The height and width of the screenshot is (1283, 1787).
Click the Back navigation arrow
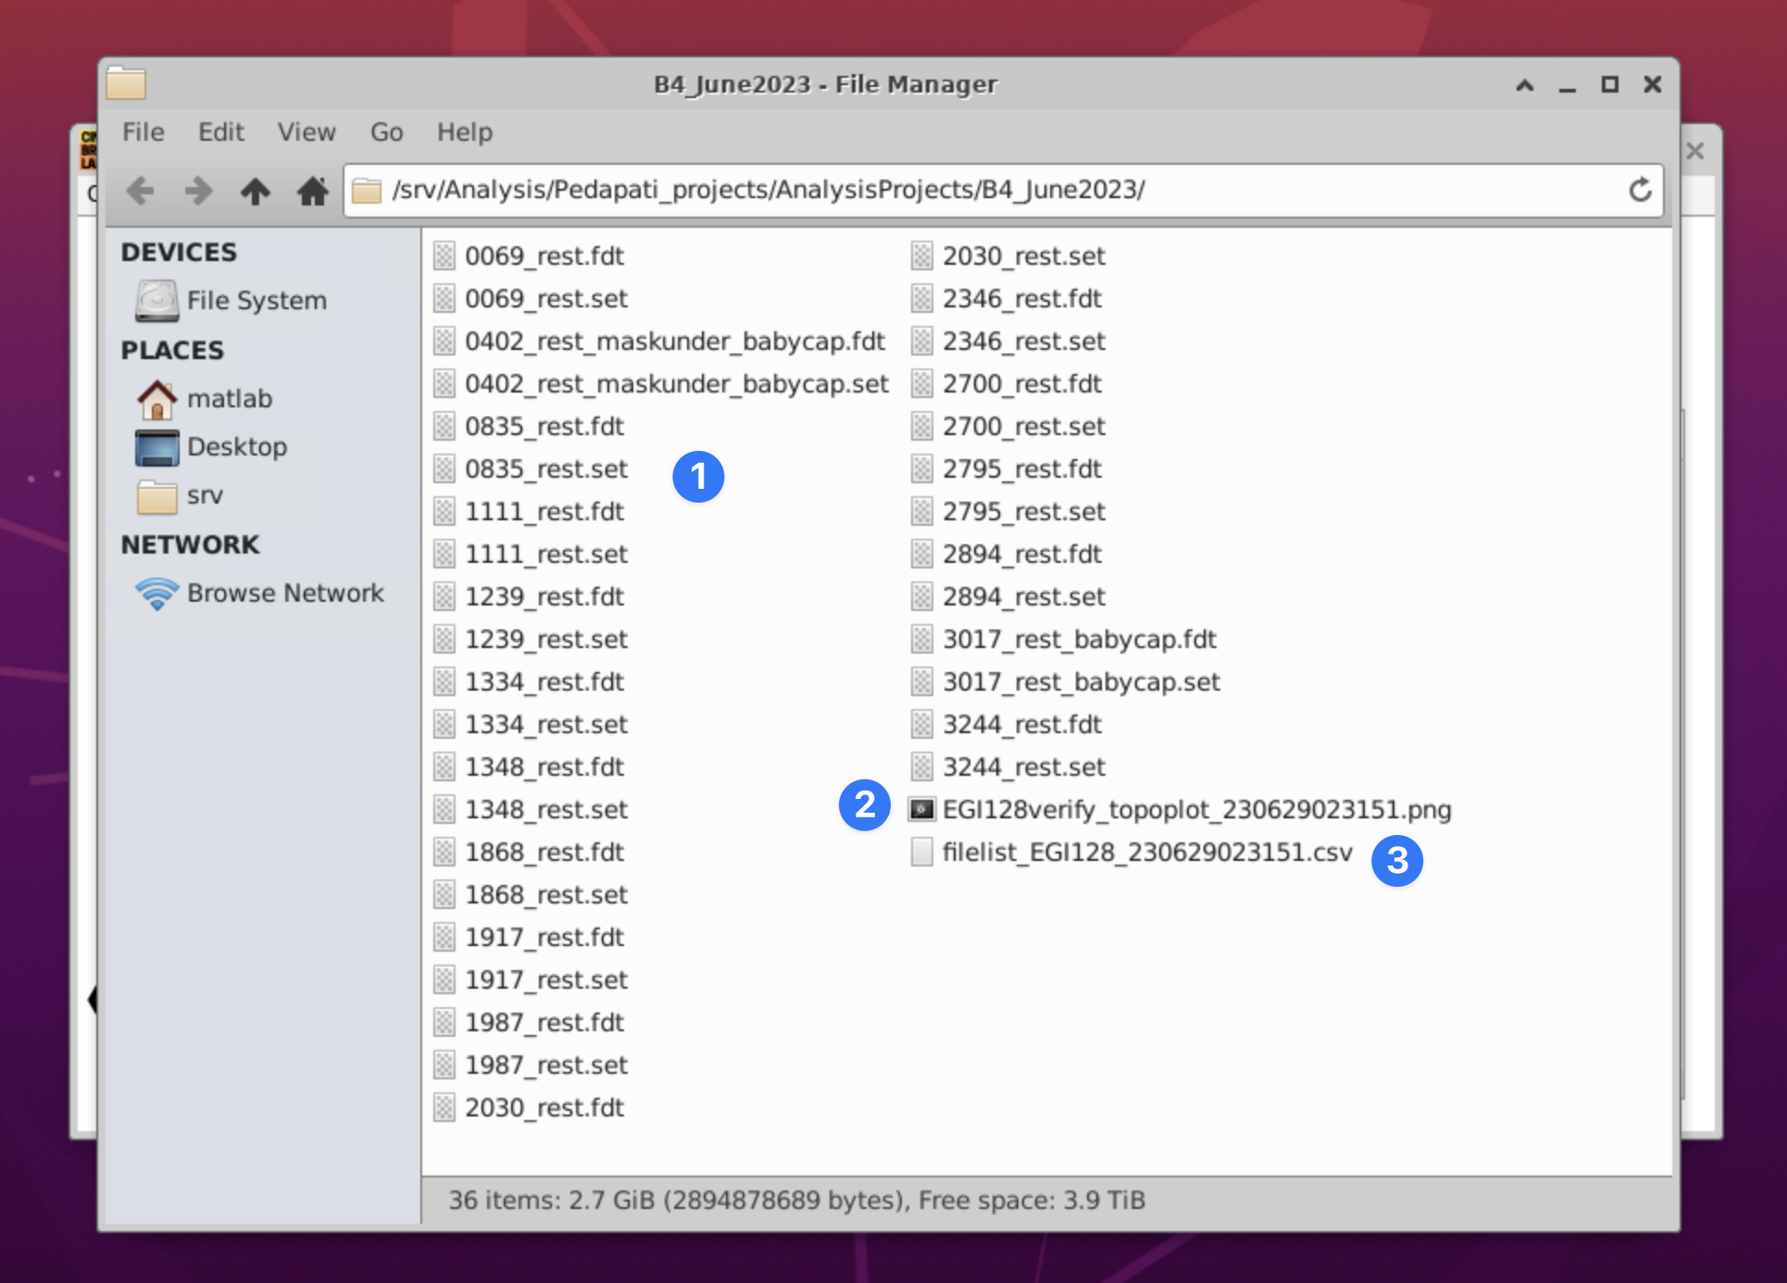coord(141,191)
